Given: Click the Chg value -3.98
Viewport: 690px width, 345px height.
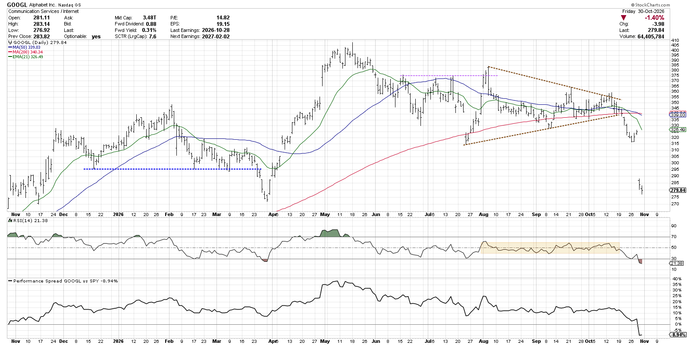Looking at the screenshot, I should tap(659, 24).
